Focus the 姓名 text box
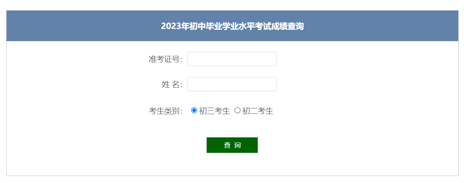Screen dimensions: 464x183 click(232, 84)
